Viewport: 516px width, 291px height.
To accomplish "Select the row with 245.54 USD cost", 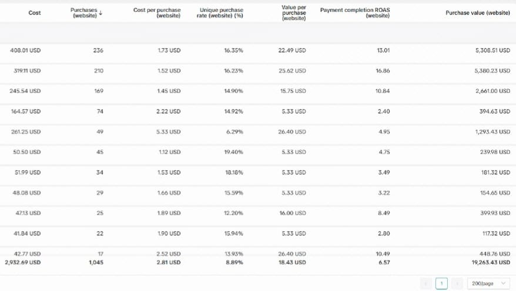I will (25, 91).
